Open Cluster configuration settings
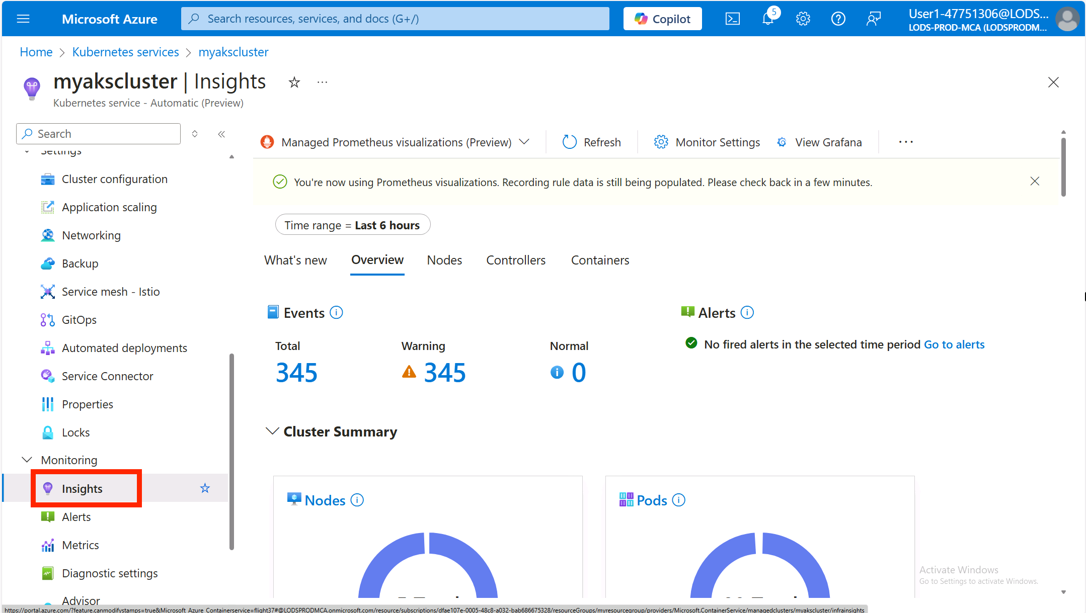 click(x=114, y=179)
